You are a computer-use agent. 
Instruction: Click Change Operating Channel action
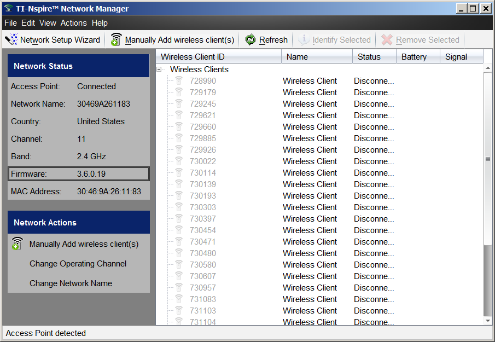pos(78,264)
